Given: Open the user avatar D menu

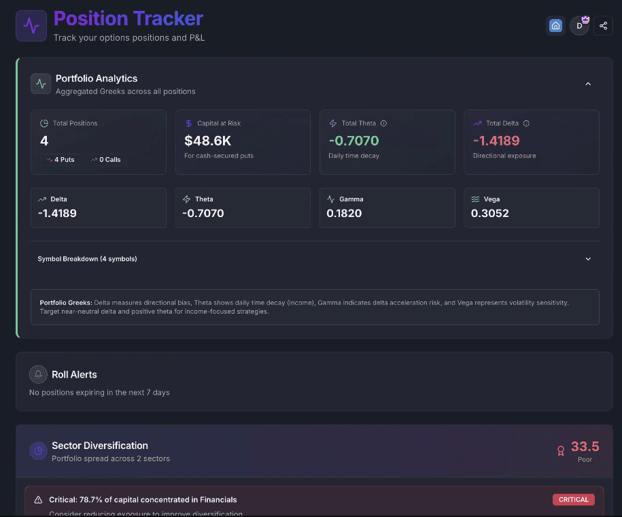Looking at the screenshot, I should 579,26.
